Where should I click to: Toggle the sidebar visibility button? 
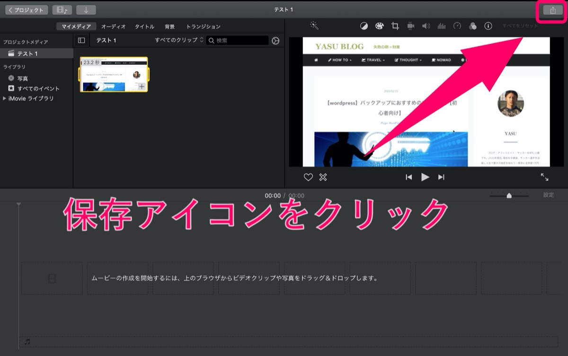click(81, 41)
